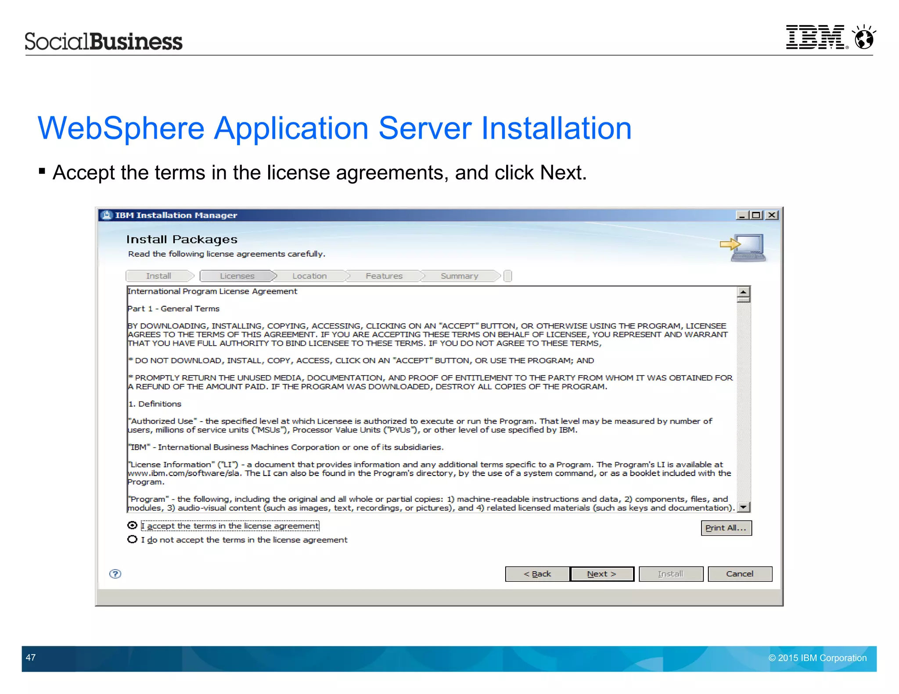The width and height of the screenshot is (899, 694).
Task: Click the Next > button
Action: (x=602, y=574)
